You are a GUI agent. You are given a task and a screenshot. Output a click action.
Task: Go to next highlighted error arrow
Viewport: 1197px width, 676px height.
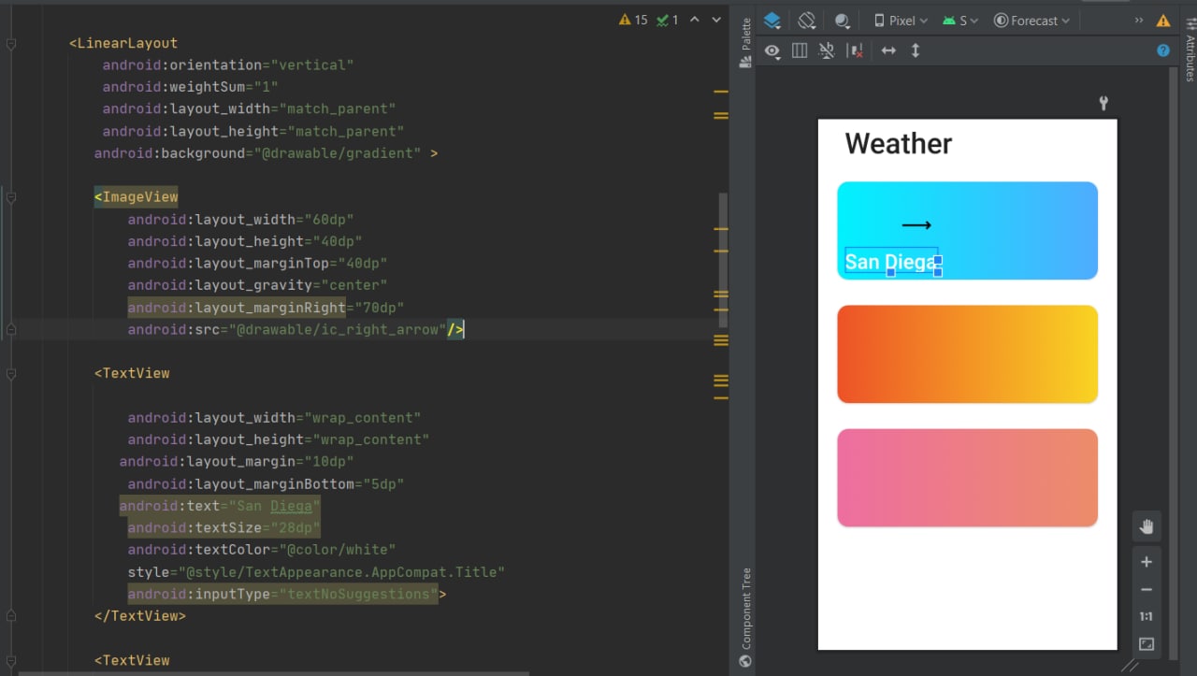tap(716, 20)
